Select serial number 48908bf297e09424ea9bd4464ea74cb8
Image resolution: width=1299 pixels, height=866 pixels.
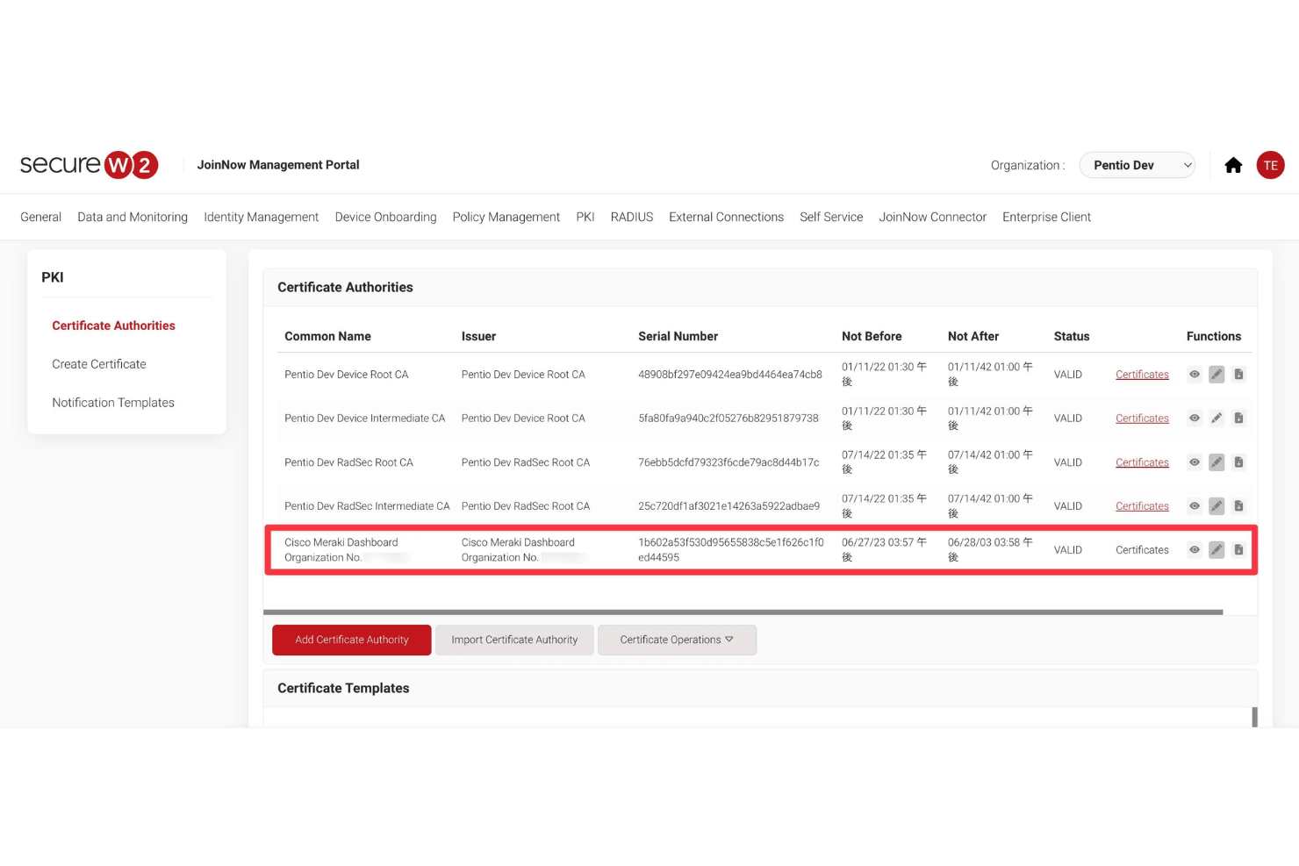coord(730,375)
